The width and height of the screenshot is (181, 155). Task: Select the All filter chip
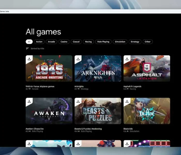point(29,42)
